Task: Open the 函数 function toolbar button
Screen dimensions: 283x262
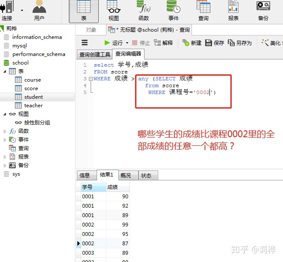Action: click(x=144, y=11)
